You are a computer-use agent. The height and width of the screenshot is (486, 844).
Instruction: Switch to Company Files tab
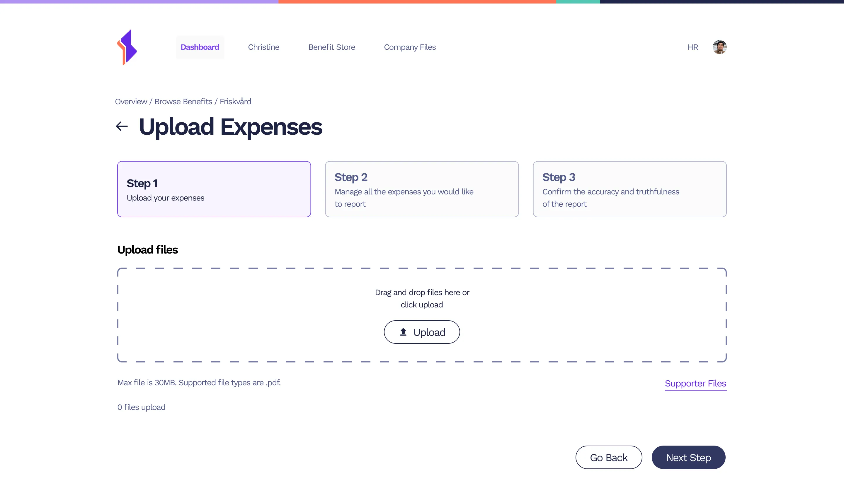coord(410,47)
